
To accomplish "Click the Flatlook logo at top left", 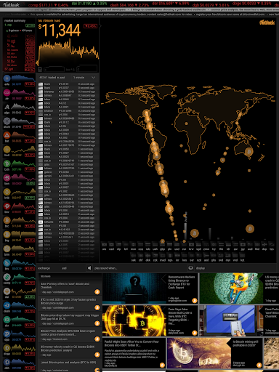I will [x=11, y=4].
